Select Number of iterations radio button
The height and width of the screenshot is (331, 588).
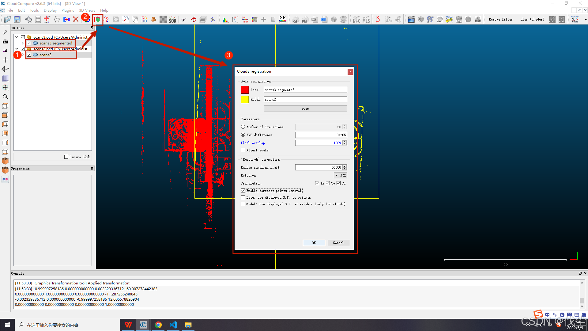click(243, 127)
